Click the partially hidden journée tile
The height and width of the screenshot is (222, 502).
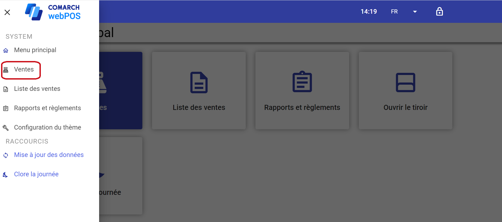(x=121, y=176)
